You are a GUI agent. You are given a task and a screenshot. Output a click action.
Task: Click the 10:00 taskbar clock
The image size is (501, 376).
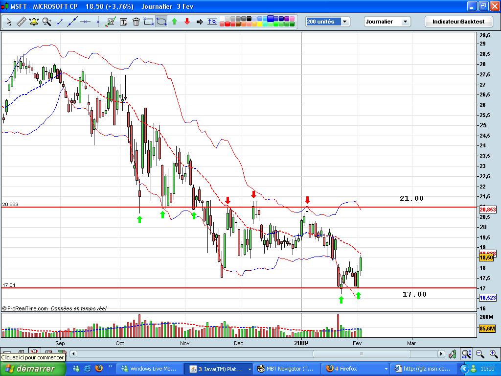point(488,369)
